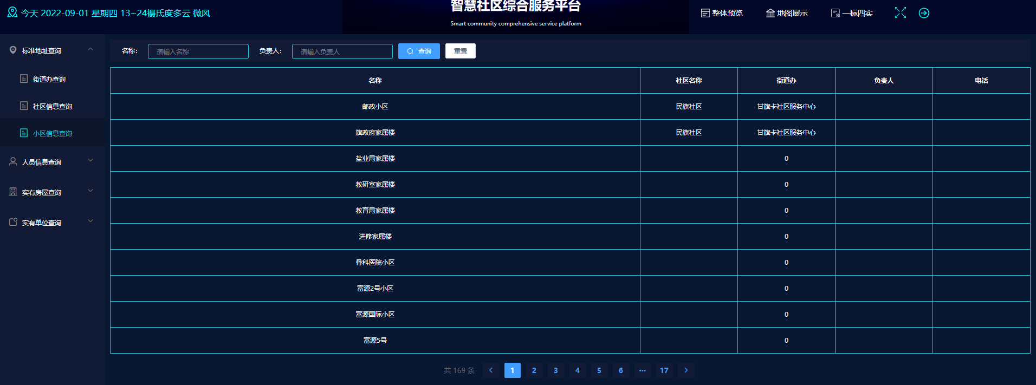Click the location pin icon beside today's date

pos(12,12)
